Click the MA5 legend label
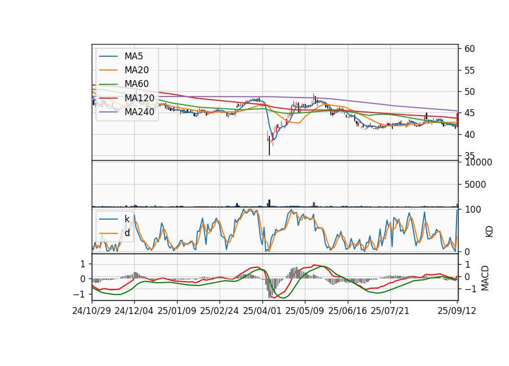 click(x=134, y=56)
